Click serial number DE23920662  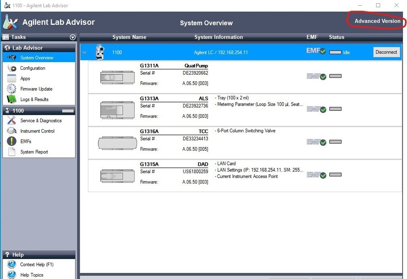pos(195,73)
